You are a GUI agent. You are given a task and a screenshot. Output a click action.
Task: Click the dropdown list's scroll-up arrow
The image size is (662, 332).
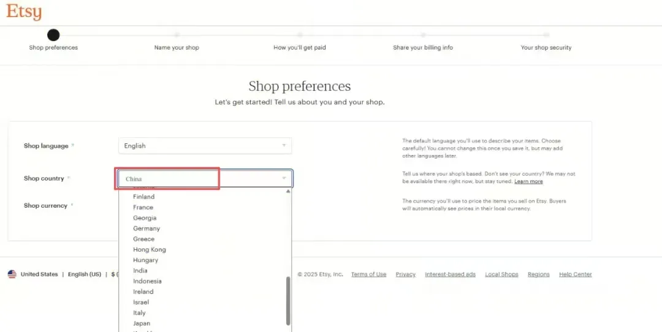288,191
